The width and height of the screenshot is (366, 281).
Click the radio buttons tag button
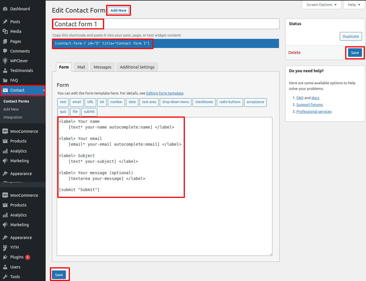[x=230, y=102]
